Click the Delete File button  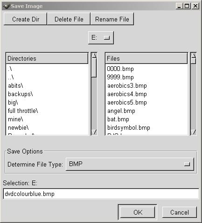[x=69, y=19]
